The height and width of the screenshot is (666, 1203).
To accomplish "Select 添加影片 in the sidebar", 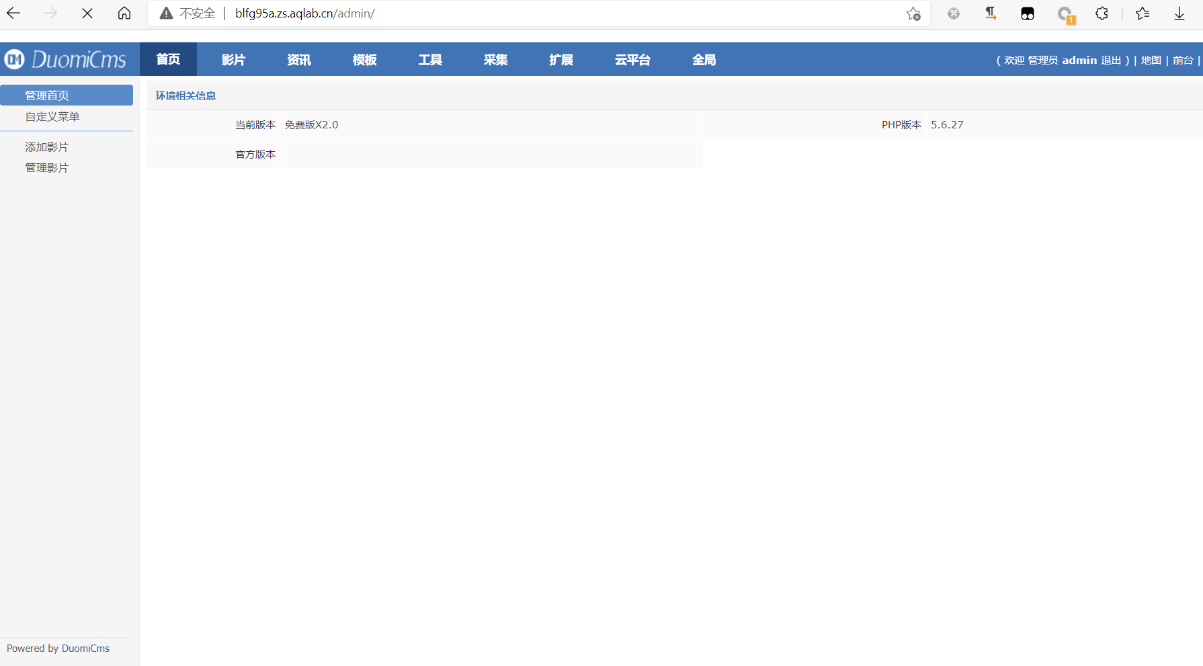I will 46,147.
